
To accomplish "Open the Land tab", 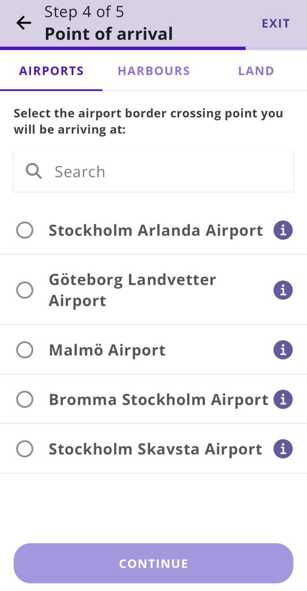I will pos(256,71).
